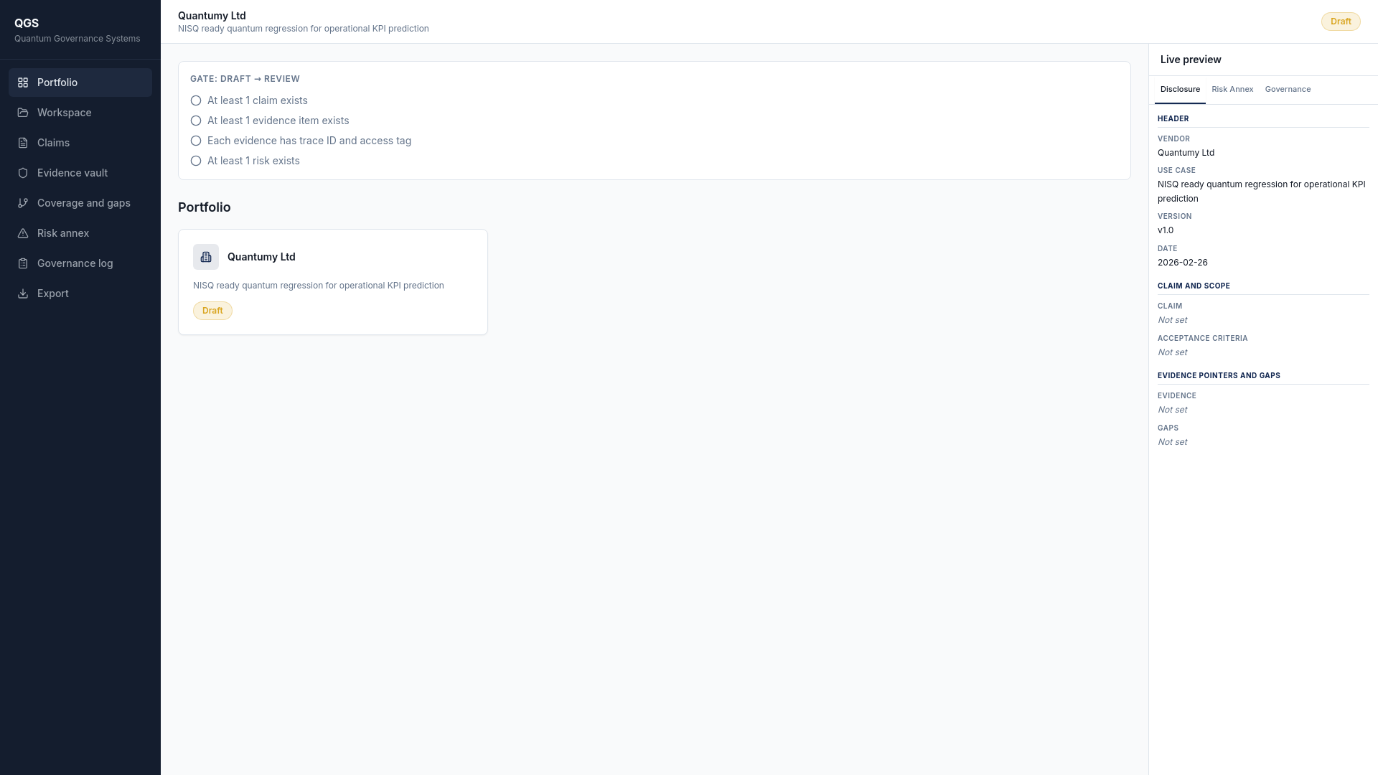This screenshot has width=1378, height=775.
Task: Click the Evidence vault shield icon
Action: click(23, 173)
